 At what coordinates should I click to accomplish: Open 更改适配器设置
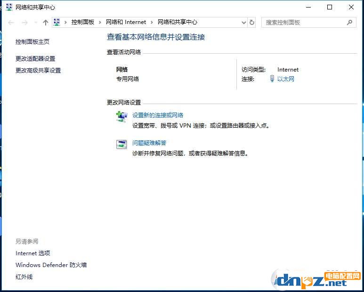pyautogui.click(x=35, y=59)
